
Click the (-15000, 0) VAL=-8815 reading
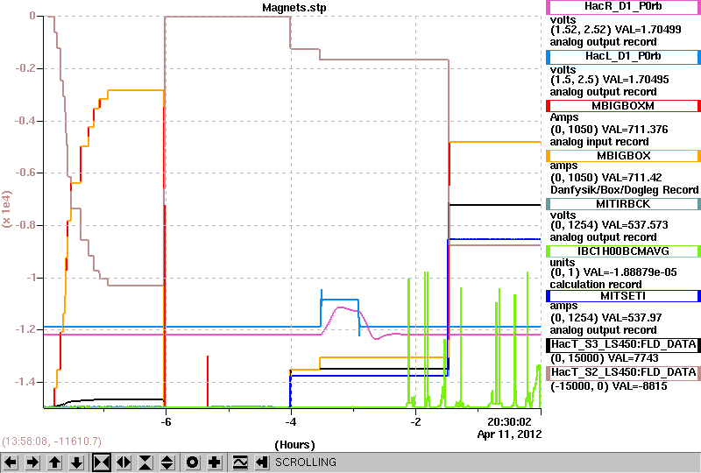[x=608, y=386]
